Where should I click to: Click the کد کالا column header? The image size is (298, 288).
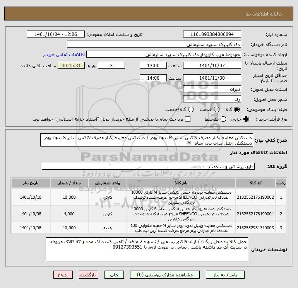255,183
